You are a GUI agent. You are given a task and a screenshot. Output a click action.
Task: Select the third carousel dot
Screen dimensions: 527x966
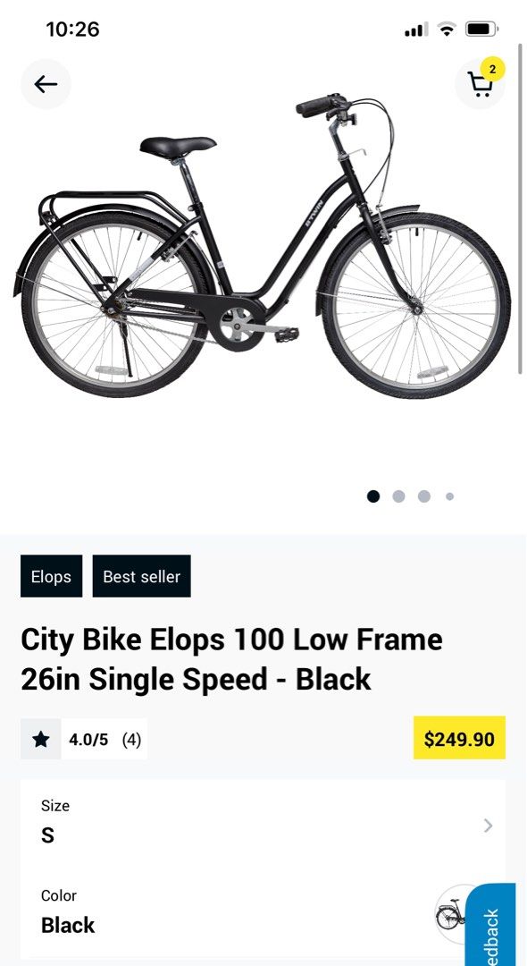tap(423, 496)
